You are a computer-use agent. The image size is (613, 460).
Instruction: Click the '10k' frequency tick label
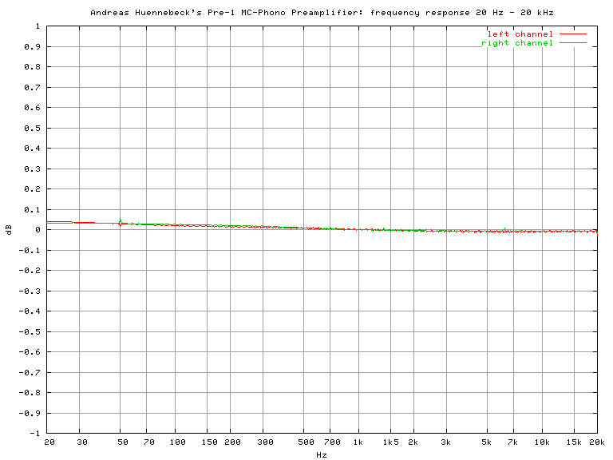tap(542, 442)
